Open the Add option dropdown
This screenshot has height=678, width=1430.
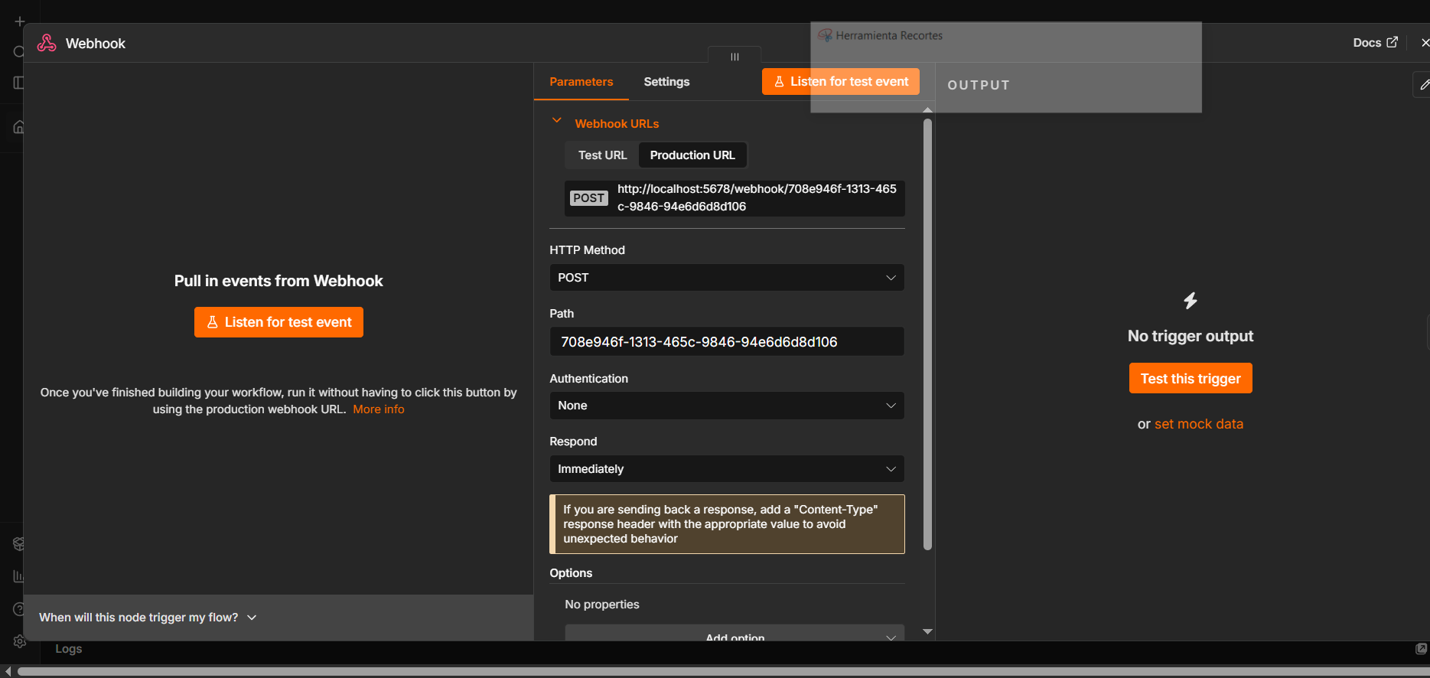point(735,634)
